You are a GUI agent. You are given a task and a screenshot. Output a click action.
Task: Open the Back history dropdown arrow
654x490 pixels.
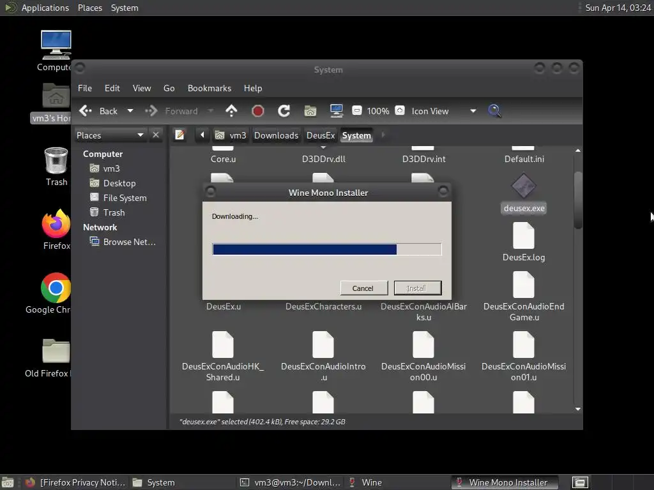130,111
